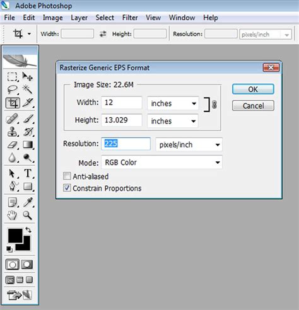Select the Magic Wand tool
This screenshot has height=310, width=299.
tap(28, 89)
